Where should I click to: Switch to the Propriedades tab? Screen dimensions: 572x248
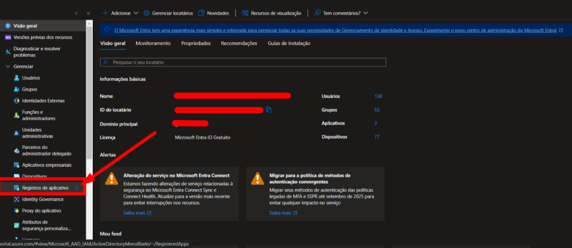[196, 43]
